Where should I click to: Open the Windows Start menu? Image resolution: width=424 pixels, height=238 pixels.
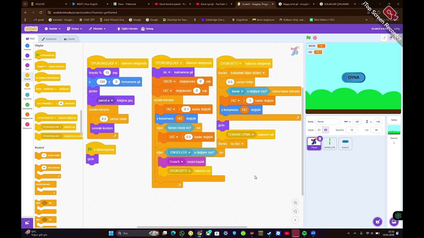pyautogui.click(x=111, y=233)
